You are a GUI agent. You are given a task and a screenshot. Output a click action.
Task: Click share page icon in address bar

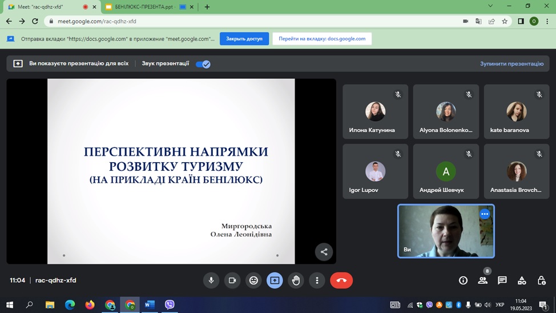pos(491,21)
